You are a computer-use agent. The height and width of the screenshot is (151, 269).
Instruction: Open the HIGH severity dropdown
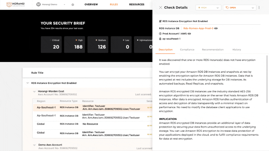click(208, 8)
